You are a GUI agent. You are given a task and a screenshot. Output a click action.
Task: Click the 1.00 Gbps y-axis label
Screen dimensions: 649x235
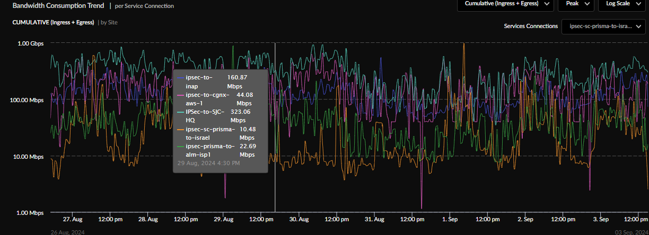pyautogui.click(x=30, y=43)
